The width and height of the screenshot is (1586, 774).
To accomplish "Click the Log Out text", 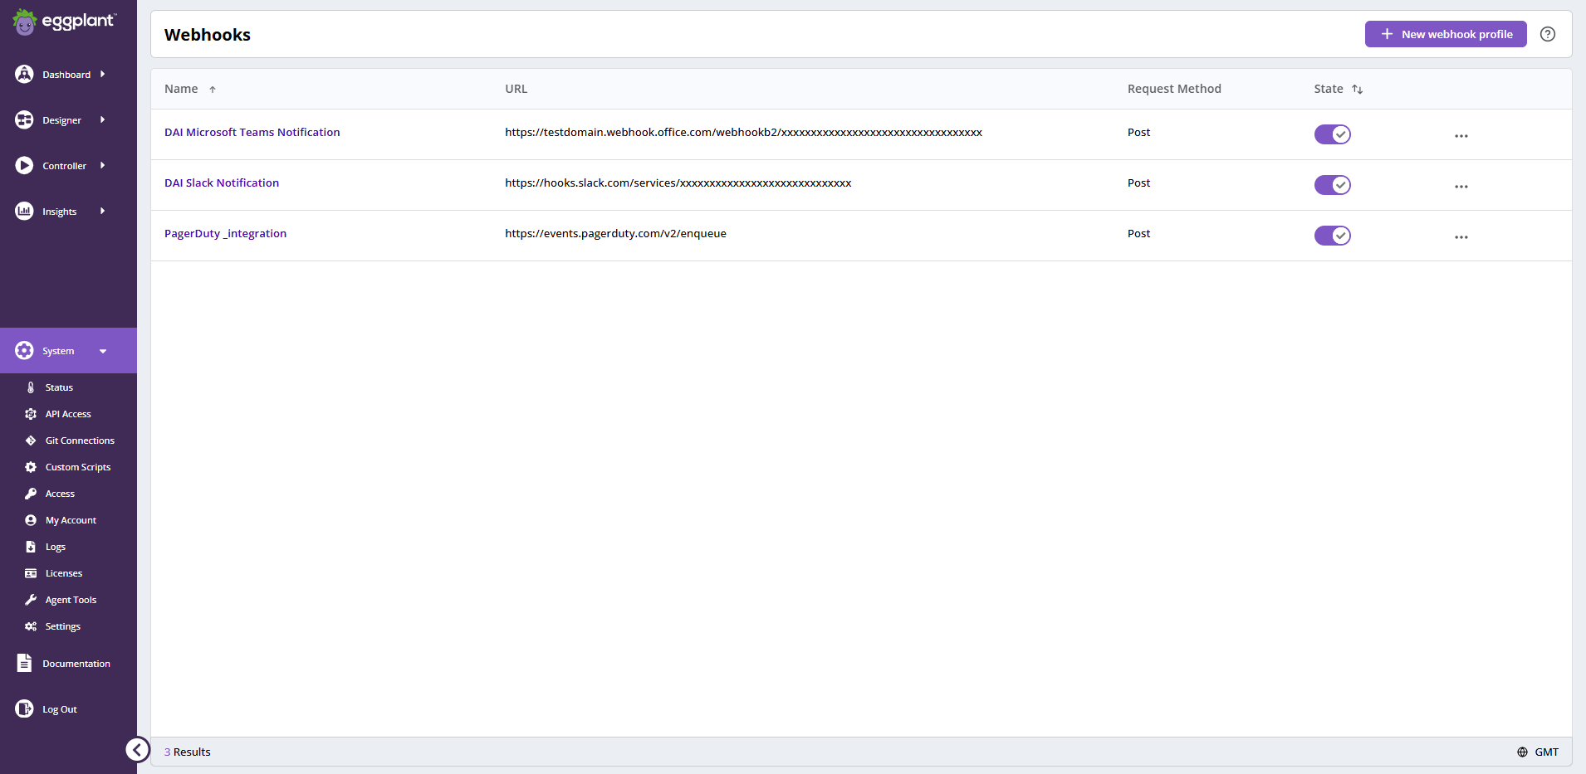I will [x=60, y=709].
